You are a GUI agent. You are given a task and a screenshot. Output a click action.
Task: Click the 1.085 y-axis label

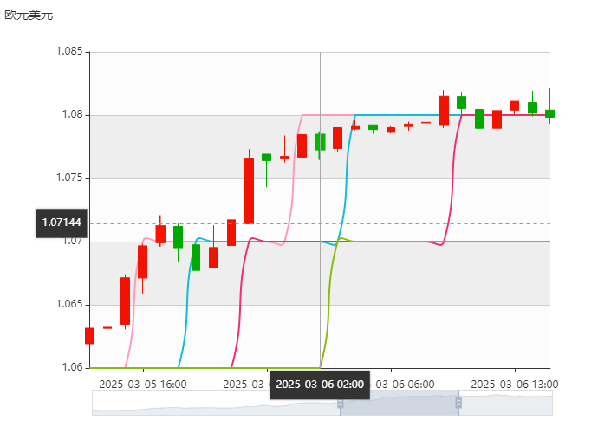[x=68, y=51]
